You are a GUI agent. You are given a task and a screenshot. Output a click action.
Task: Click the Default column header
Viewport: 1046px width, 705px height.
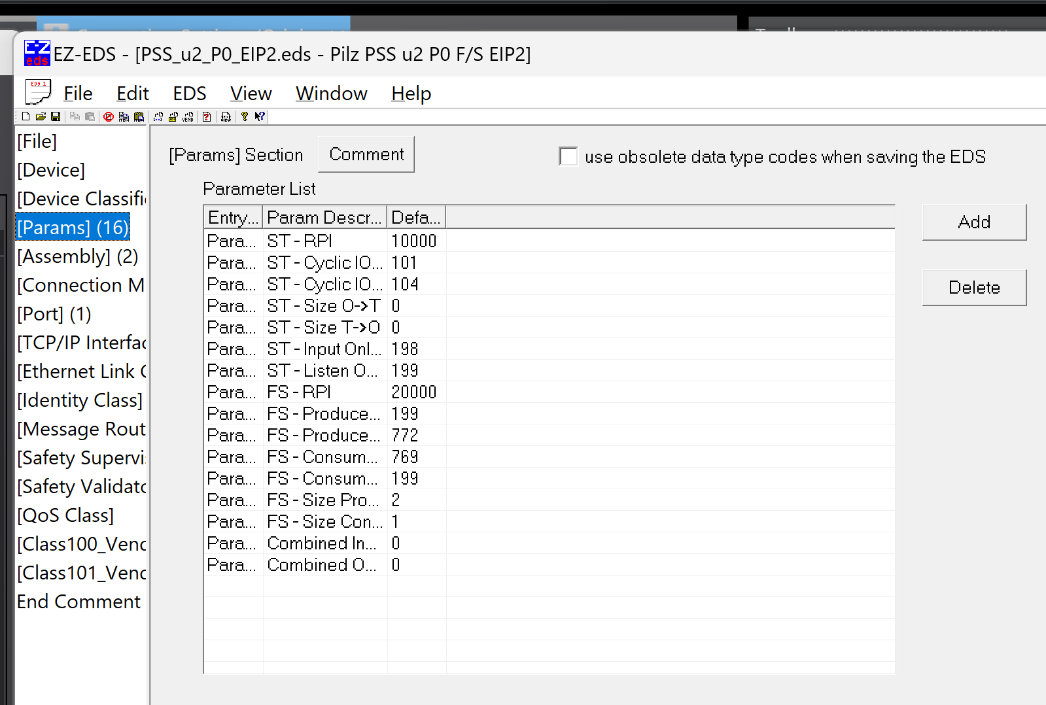click(417, 217)
